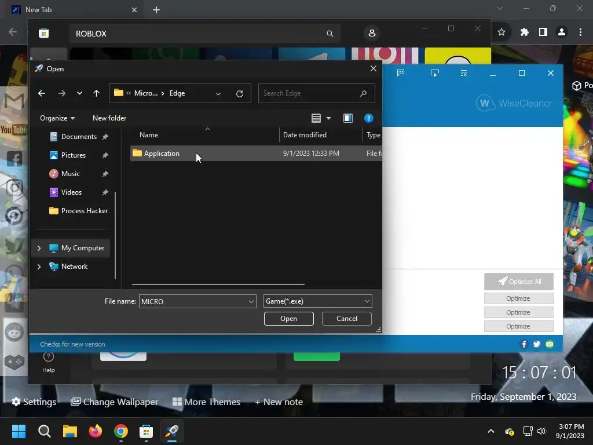Click the Store search magnifier icon

tap(330, 34)
